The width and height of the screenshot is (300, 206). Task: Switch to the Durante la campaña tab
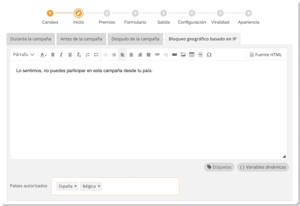(x=31, y=39)
